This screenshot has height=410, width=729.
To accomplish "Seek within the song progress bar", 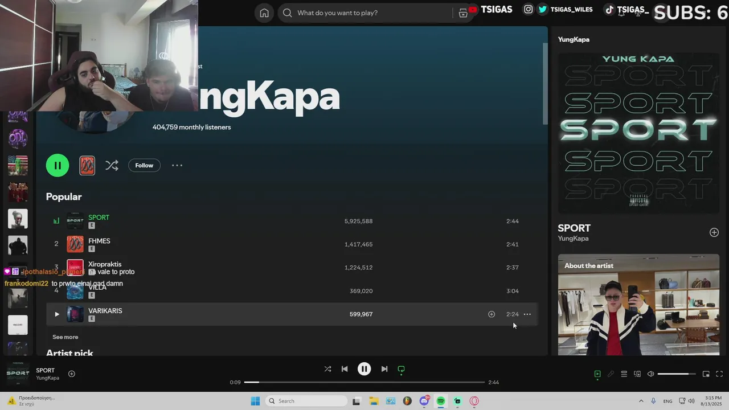I will [364, 382].
